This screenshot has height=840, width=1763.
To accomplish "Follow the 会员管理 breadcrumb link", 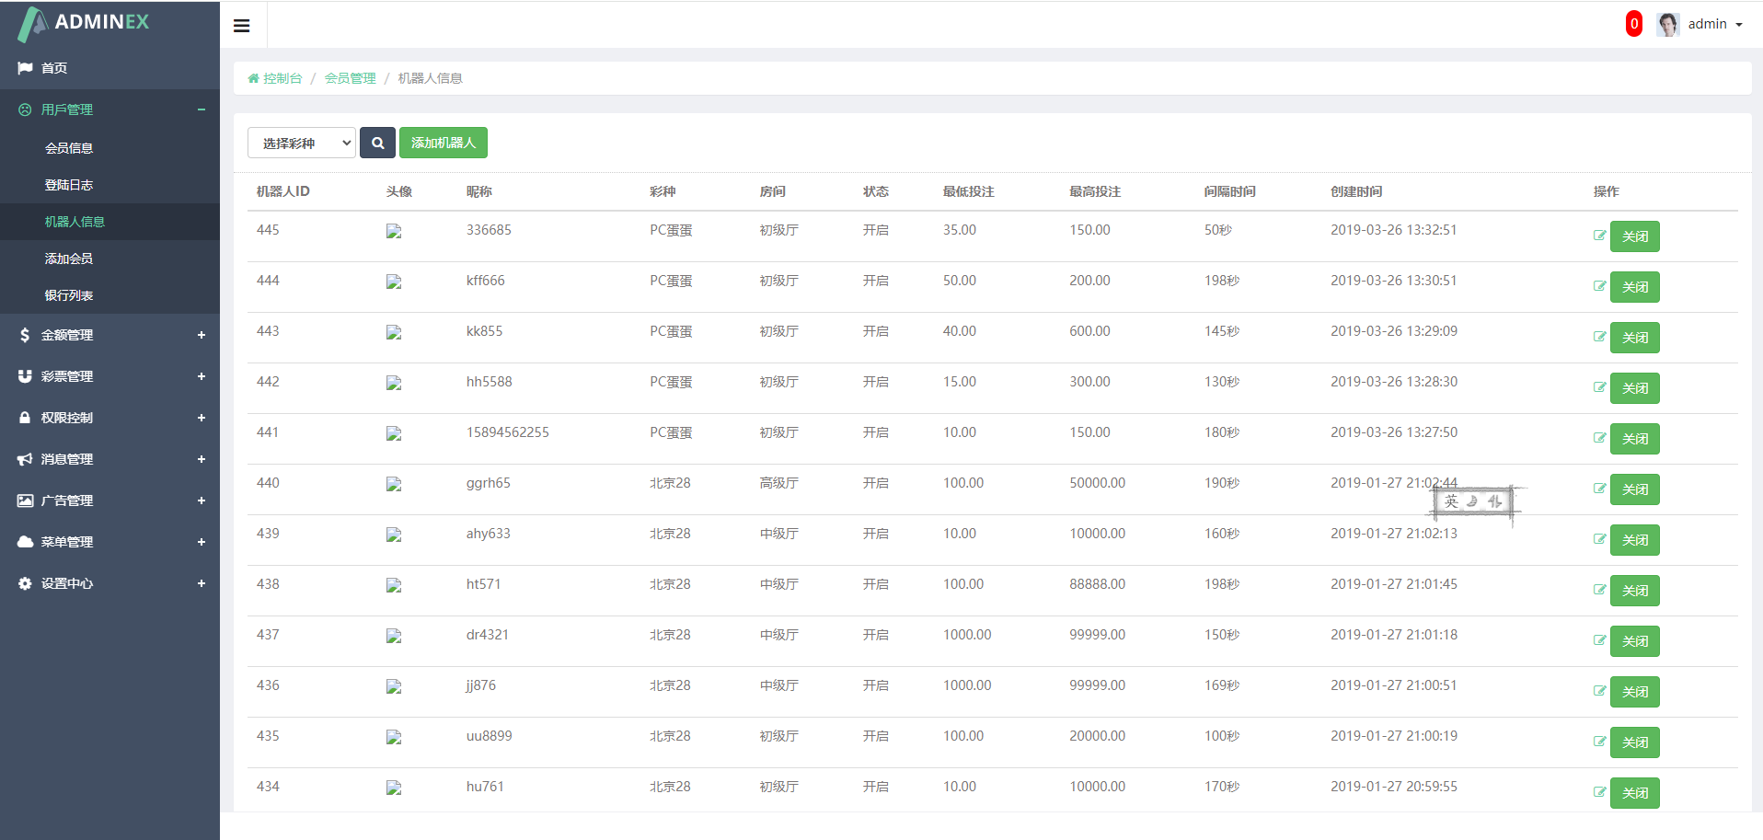I will tap(350, 78).
